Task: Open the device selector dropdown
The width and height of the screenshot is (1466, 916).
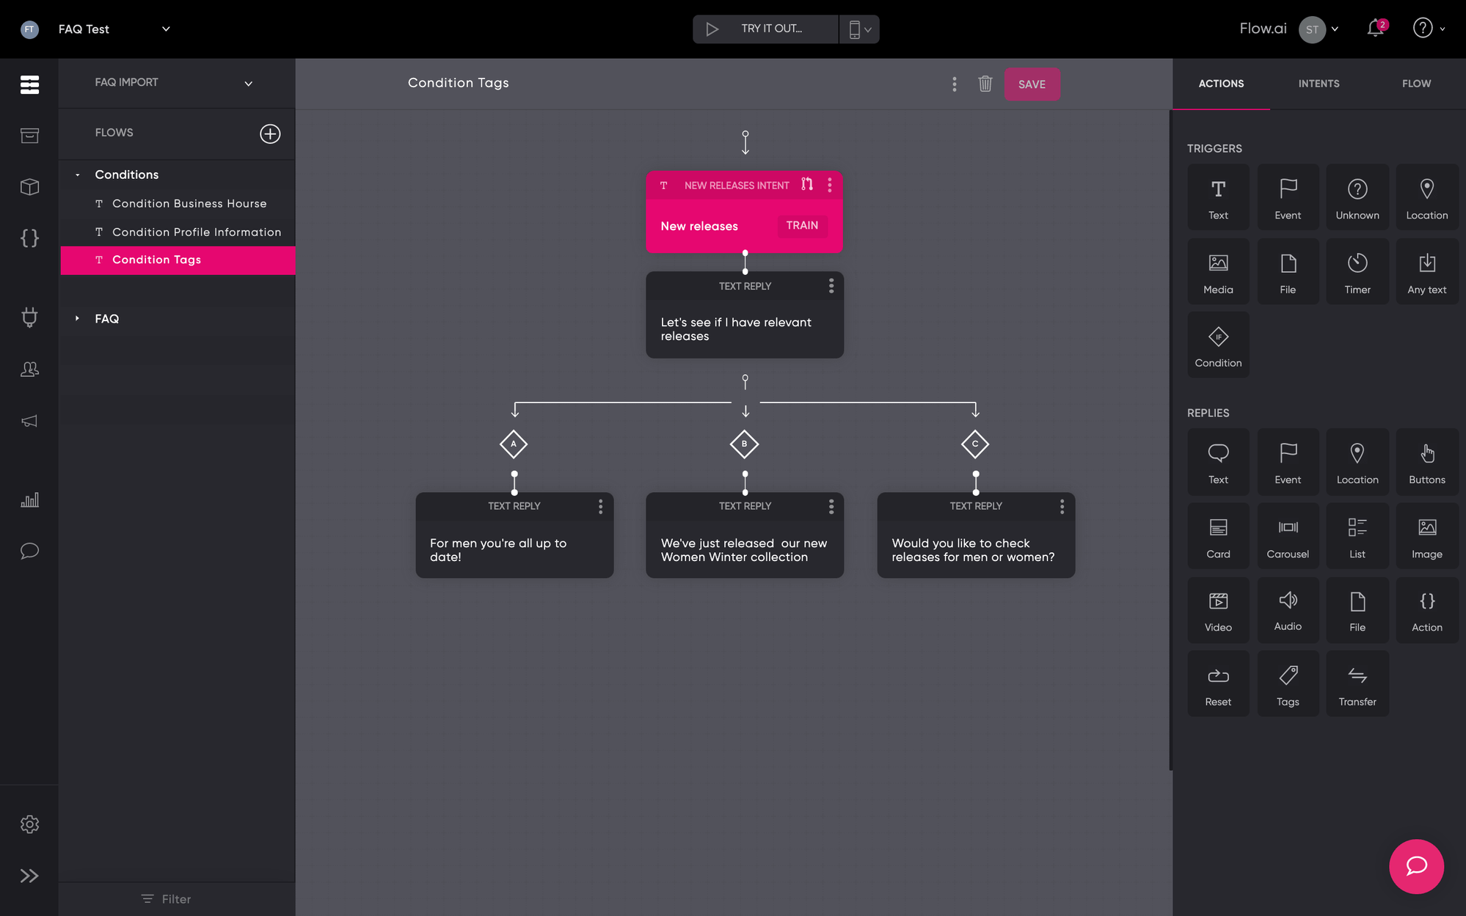Action: tap(859, 29)
